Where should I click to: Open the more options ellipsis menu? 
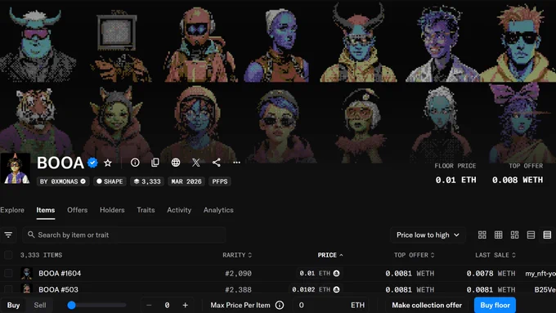(x=236, y=163)
